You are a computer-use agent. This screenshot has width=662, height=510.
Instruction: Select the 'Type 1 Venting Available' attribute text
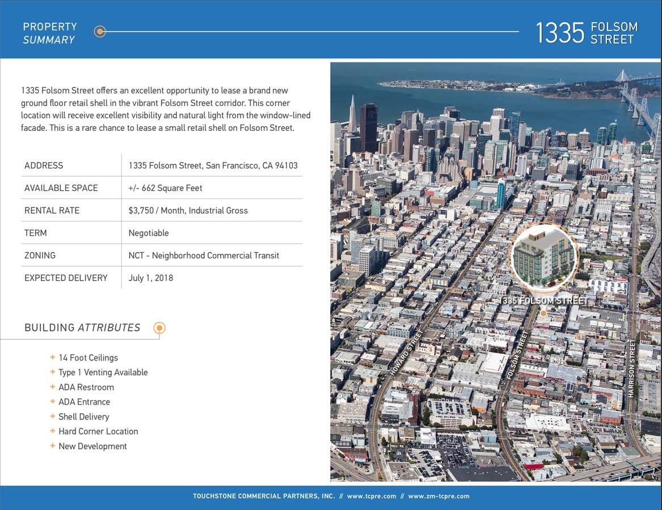[x=103, y=372]
